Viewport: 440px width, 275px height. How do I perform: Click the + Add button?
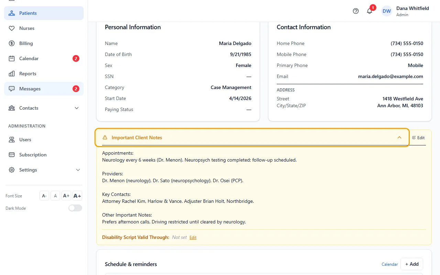coord(412,264)
